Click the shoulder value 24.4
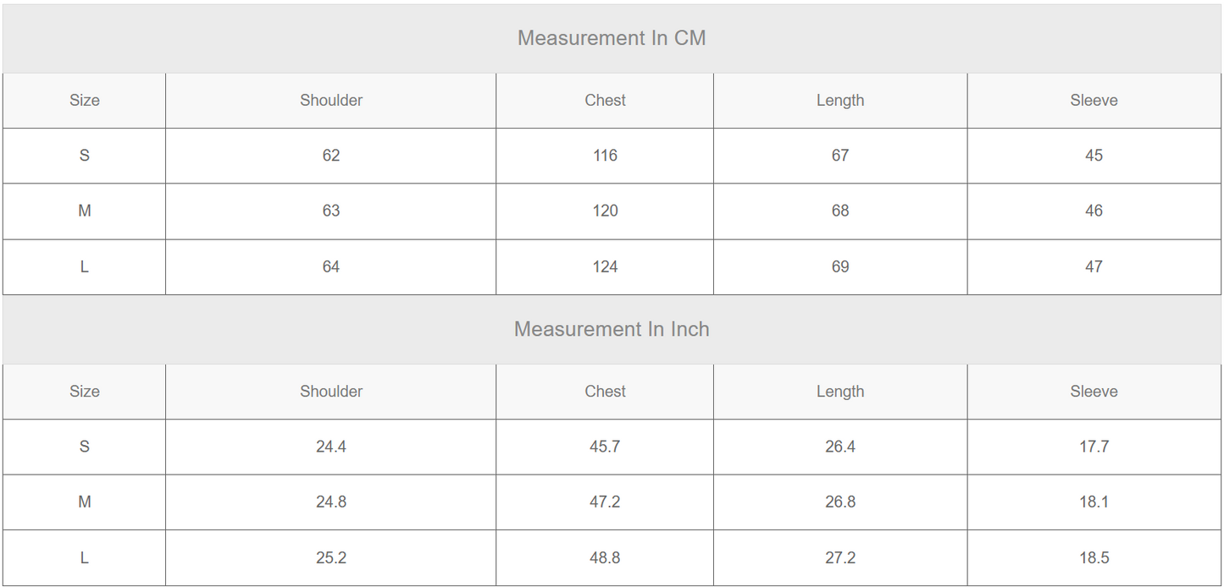1224x587 pixels. [331, 447]
